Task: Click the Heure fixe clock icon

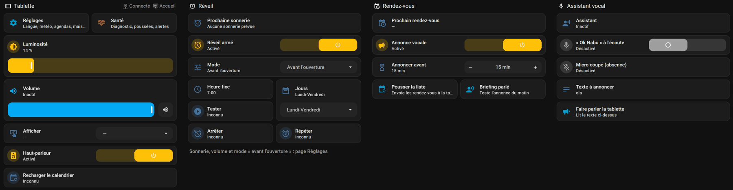Action: click(x=198, y=89)
